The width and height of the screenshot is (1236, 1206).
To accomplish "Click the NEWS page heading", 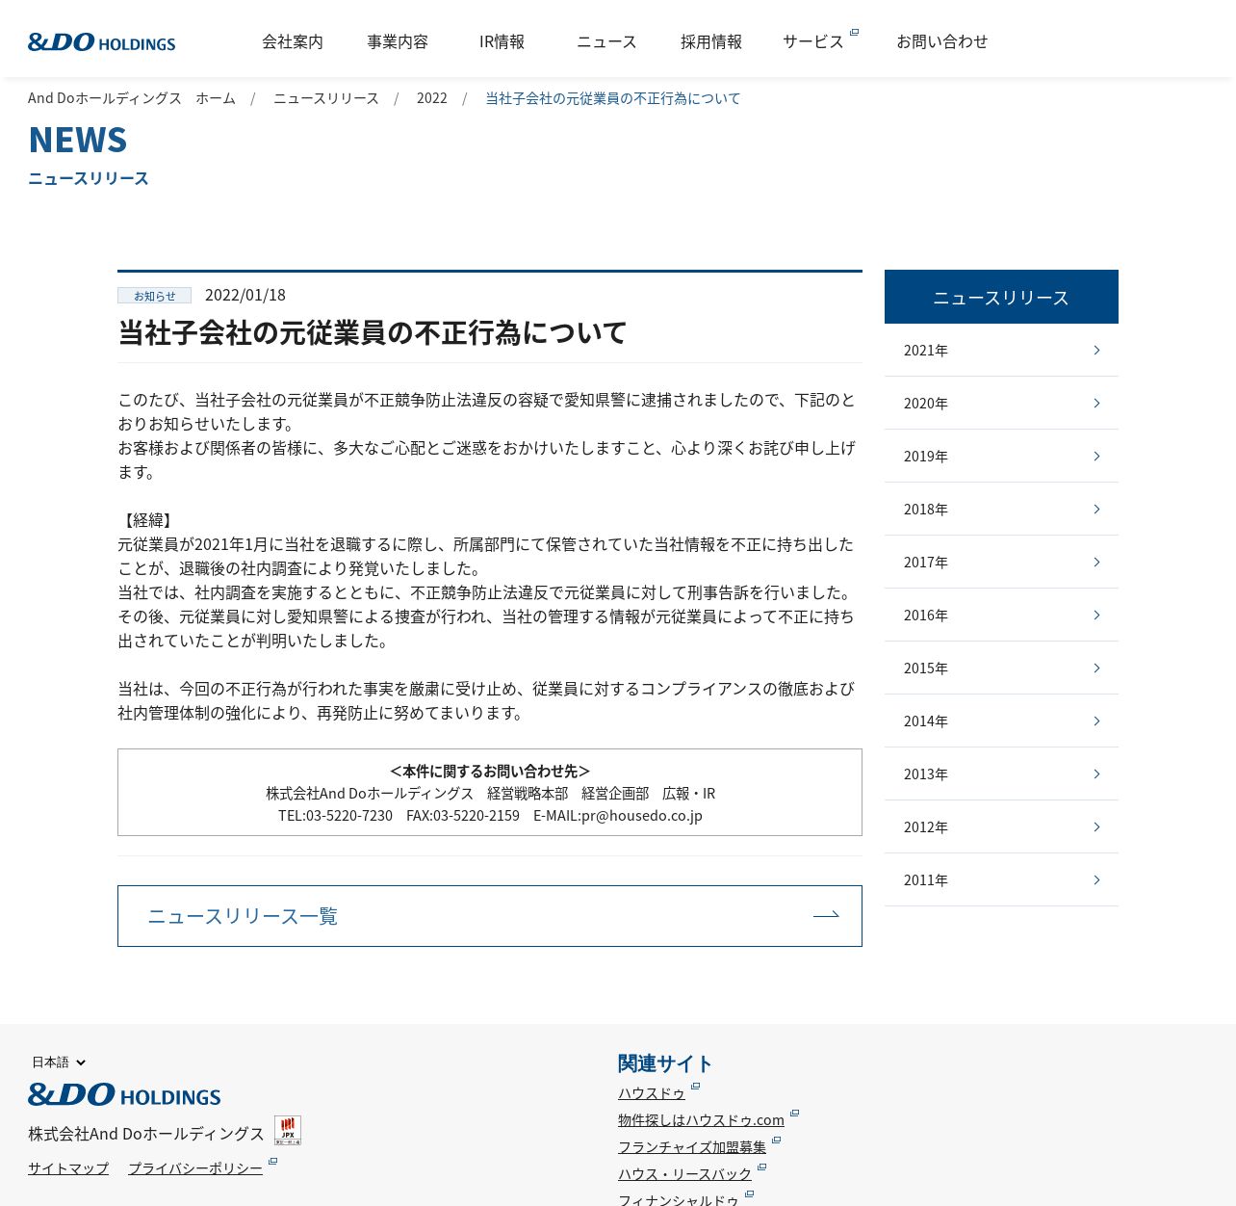I will click(78, 140).
